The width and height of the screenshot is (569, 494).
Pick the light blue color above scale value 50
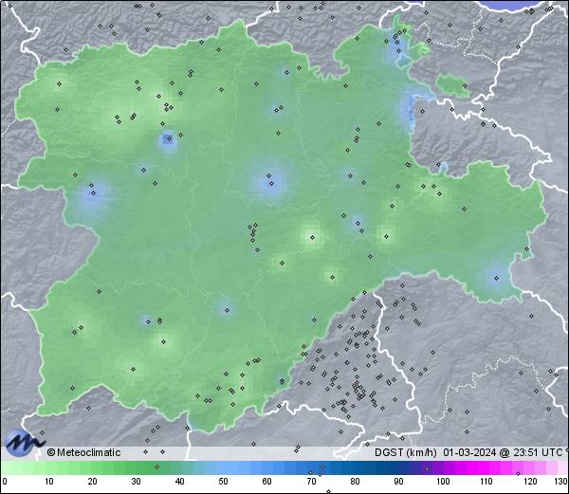(223, 467)
